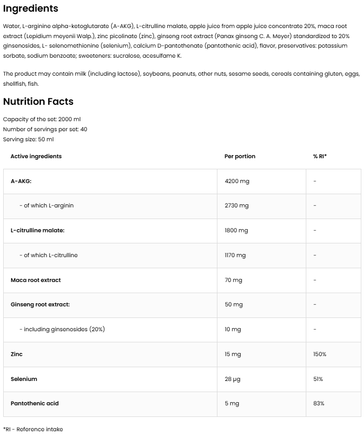Select the Maca root extract row

(35, 280)
